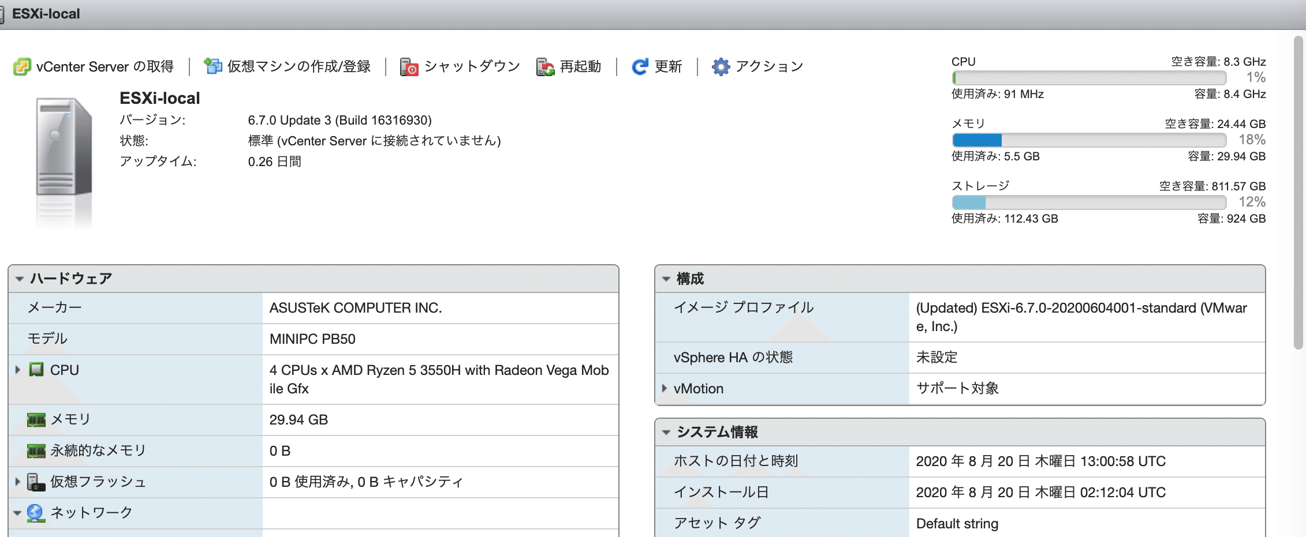Image resolution: width=1306 pixels, height=537 pixels.
Task: Click the 永続的なメモリ icon
Action: click(36, 450)
